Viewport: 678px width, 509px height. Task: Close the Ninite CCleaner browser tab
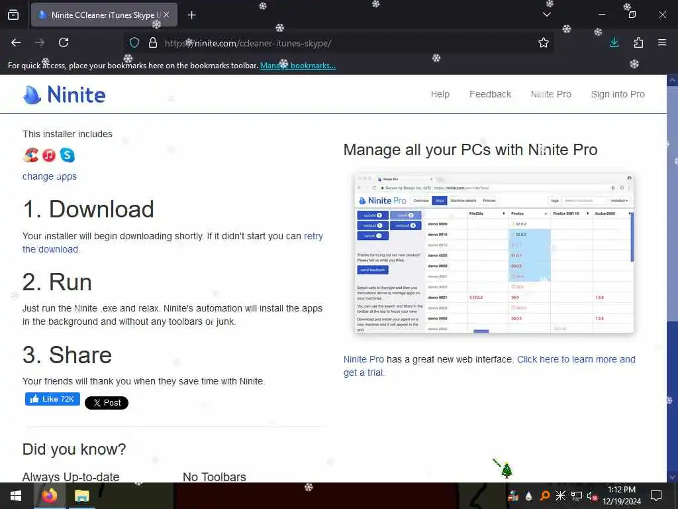click(166, 15)
